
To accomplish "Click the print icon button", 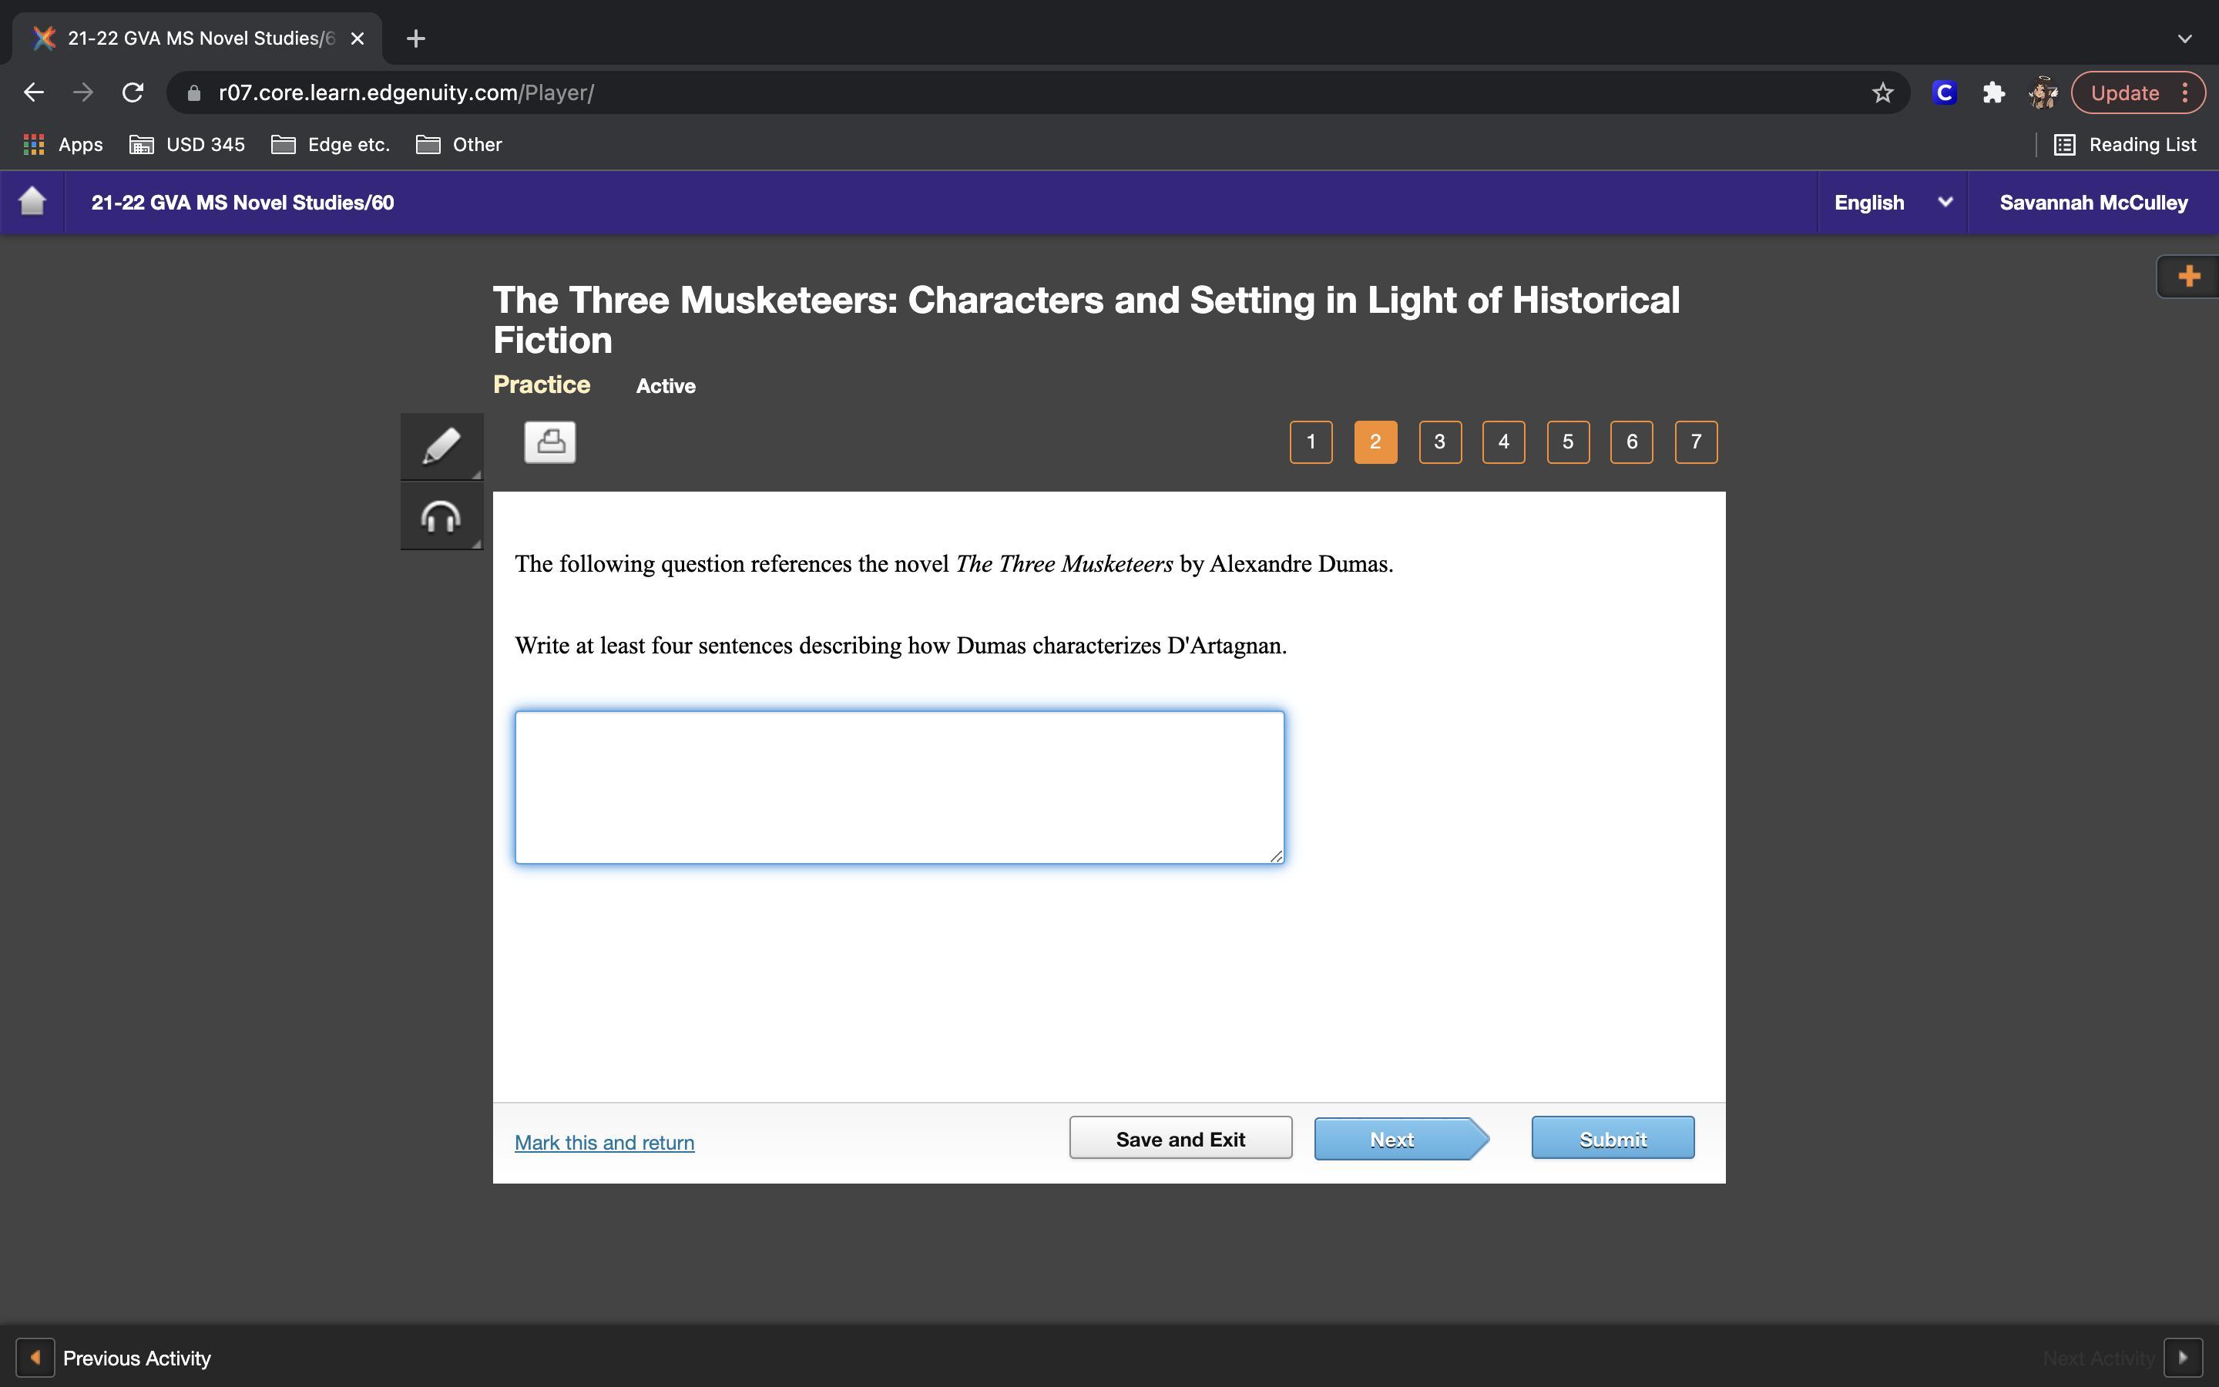I will coord(549,442).
